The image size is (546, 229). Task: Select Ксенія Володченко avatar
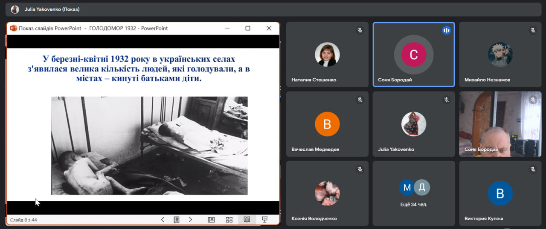tap(327, 193)
